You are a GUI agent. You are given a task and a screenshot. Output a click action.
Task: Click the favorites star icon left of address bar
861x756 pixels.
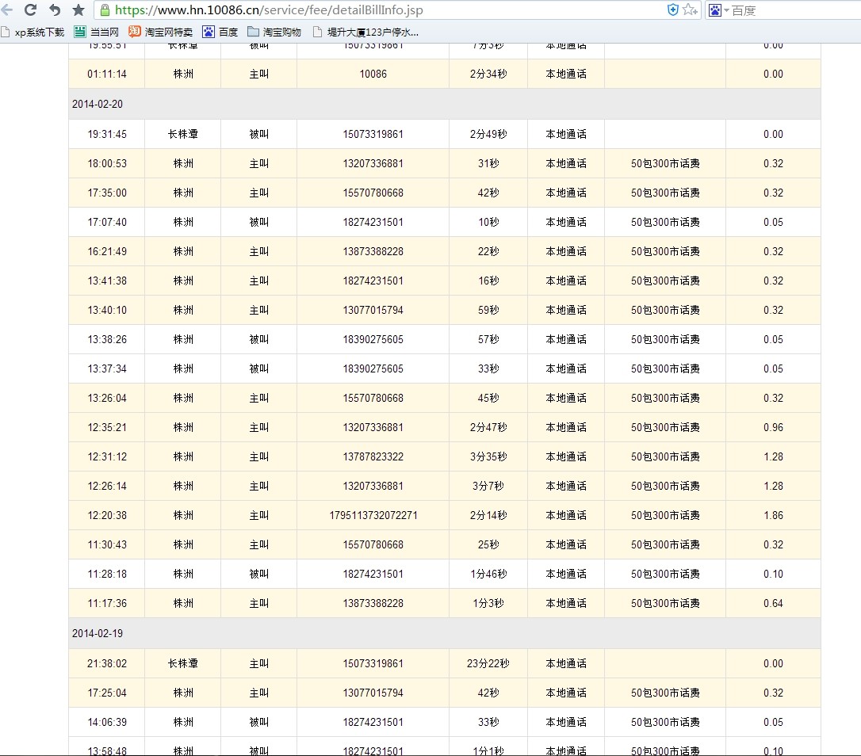point(78,10)
